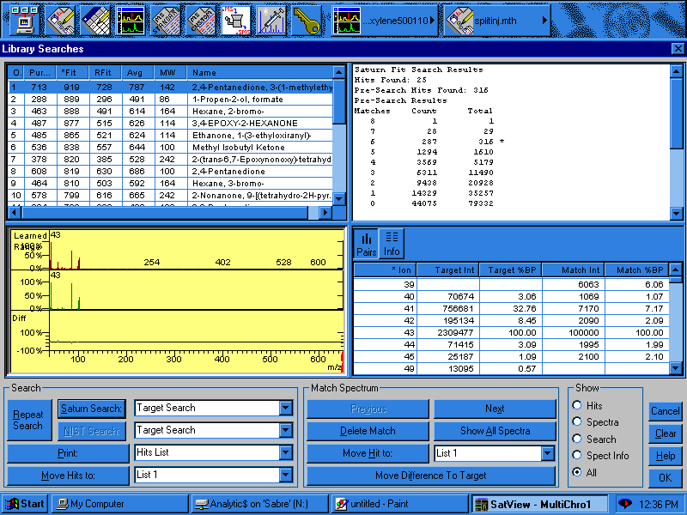Open the Print Hits List dropdown
This screenshot has width=687, height=515.
(286, 452)
